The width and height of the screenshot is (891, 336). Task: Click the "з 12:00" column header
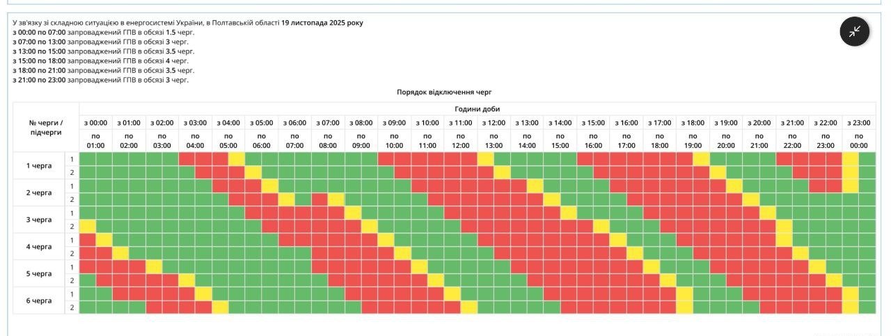(494, 123)
